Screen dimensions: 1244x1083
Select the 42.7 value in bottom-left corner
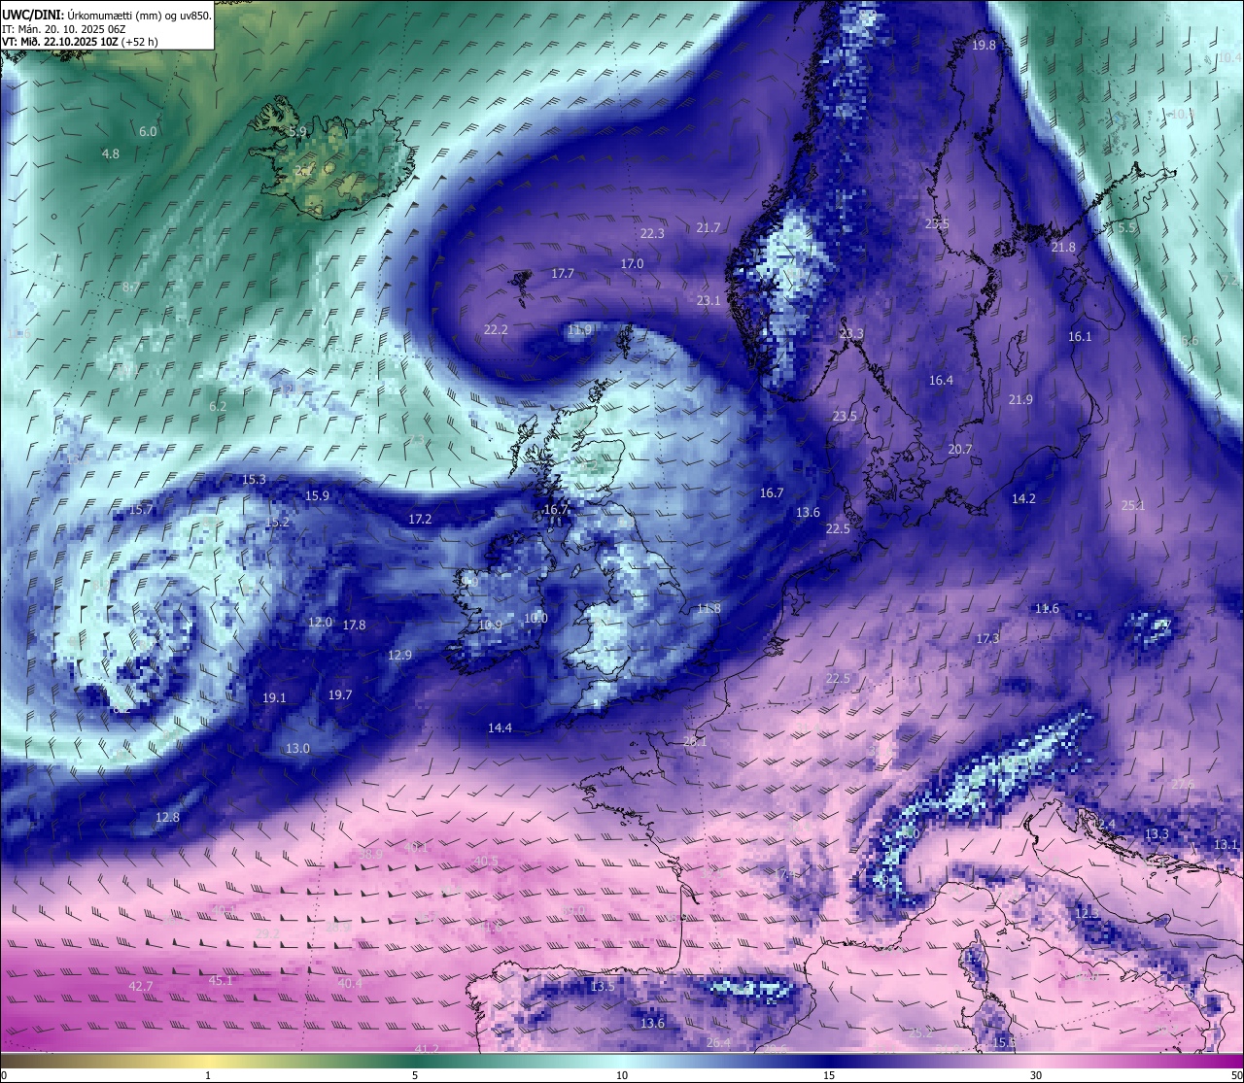(x=141, y=986)
